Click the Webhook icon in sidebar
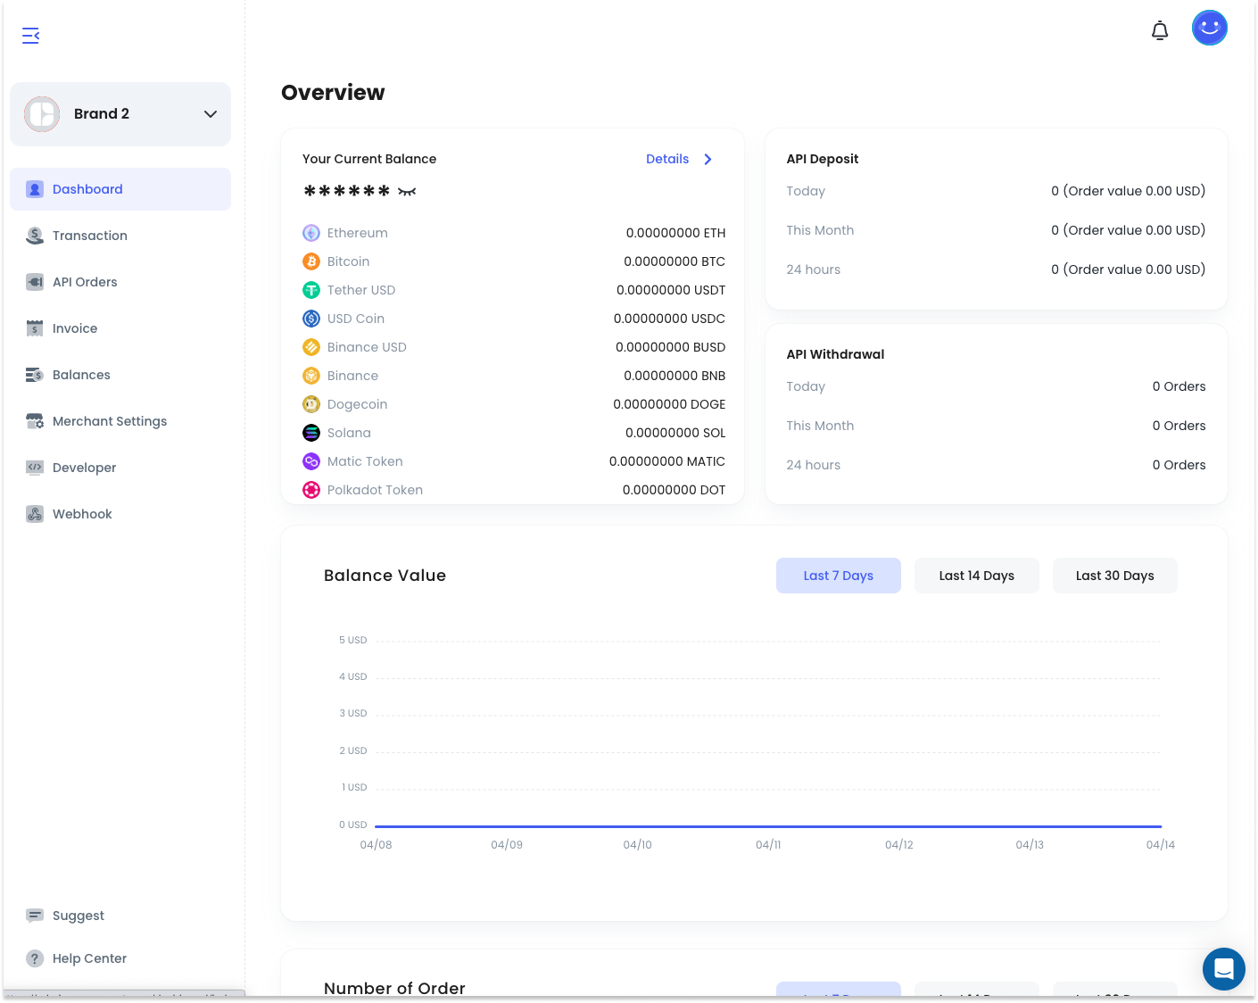This screenshot has width=1258, height=1003. [35, 514]
